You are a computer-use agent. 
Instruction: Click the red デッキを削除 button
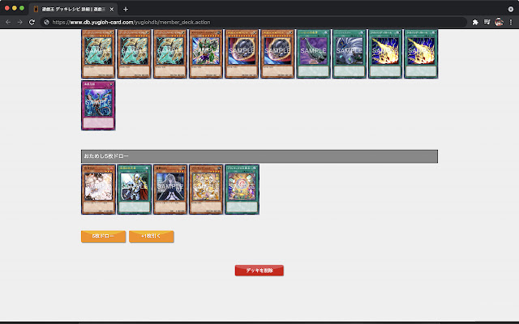coord(259,271)
